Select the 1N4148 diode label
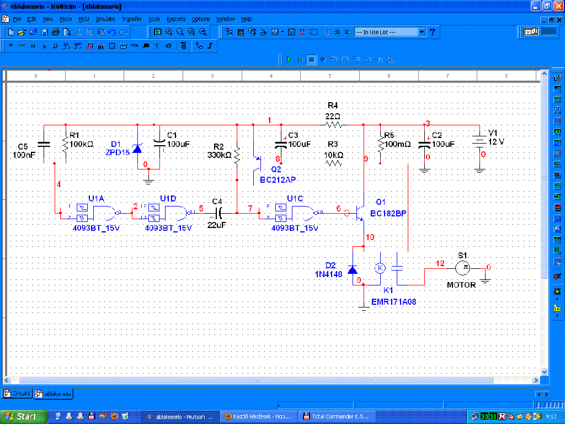565x424 pixels. coord(328,274)
